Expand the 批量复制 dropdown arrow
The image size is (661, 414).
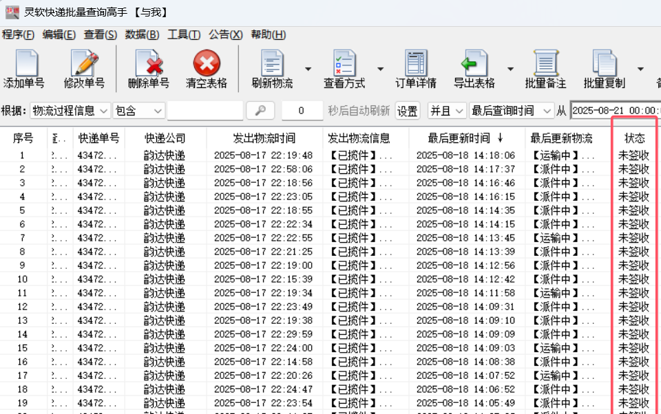(x=640, y=69)
